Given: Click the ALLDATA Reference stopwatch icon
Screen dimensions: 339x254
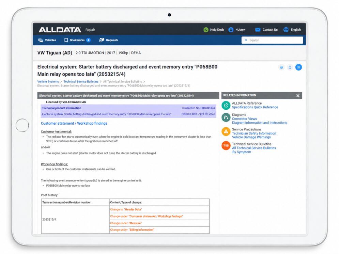Looking at the screenshot, I should [226, 106].
